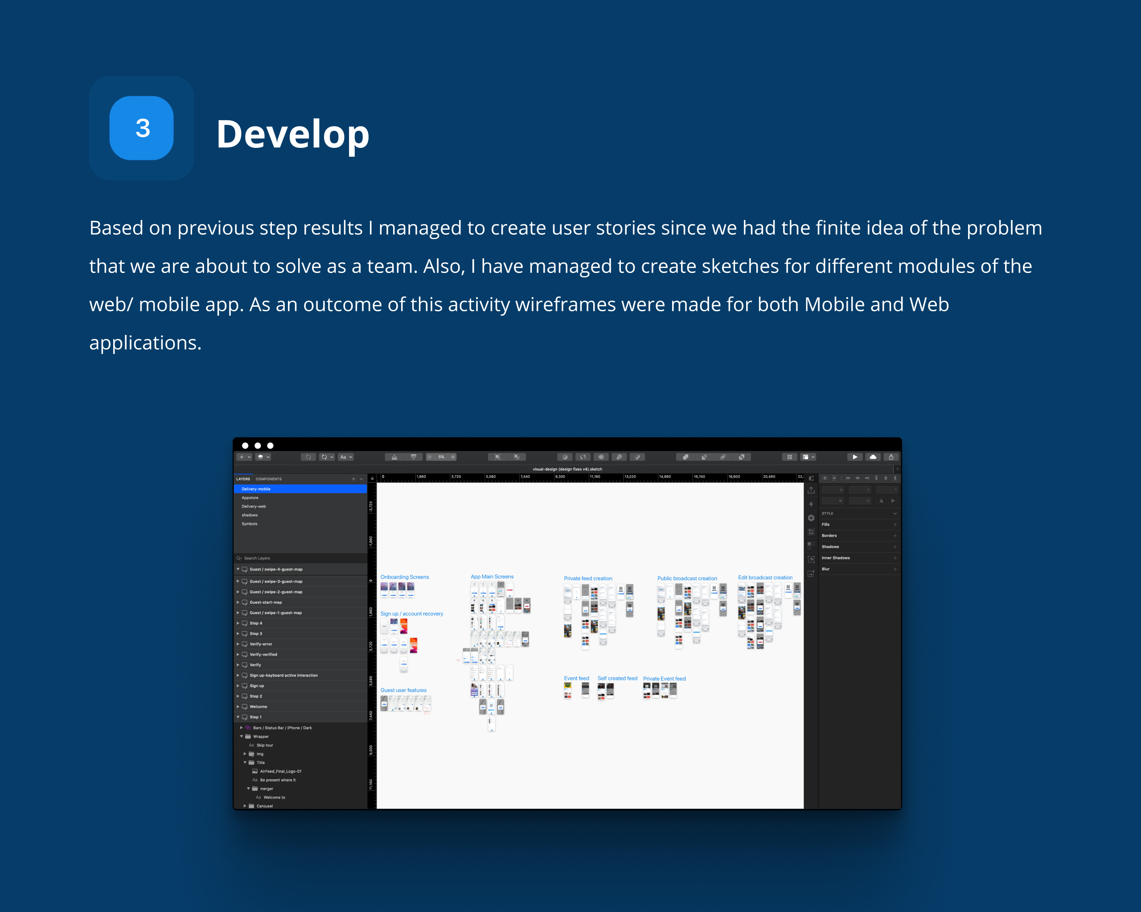Toggle flip vertical button
The height and width of the screenshot is (912, 1141).
click(x=893, y=501)
